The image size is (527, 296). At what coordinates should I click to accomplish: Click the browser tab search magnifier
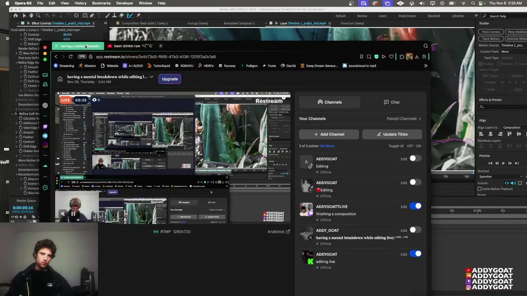tap(426, 46)
